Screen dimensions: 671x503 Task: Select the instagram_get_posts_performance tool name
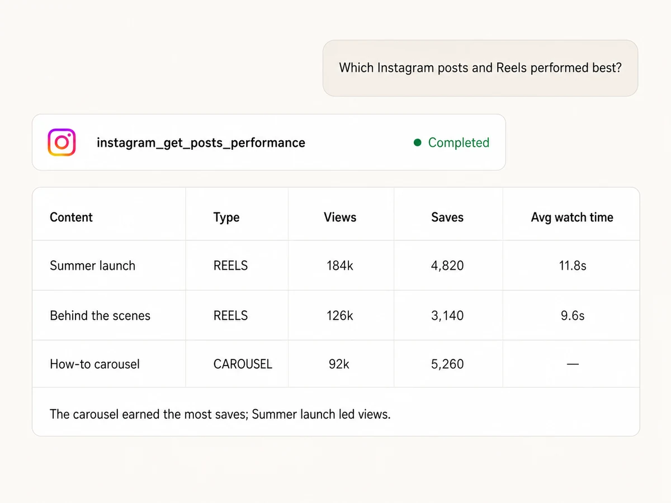201,143
